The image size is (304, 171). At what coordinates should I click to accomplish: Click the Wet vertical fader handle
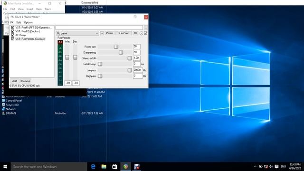click(x=67, y=57)
